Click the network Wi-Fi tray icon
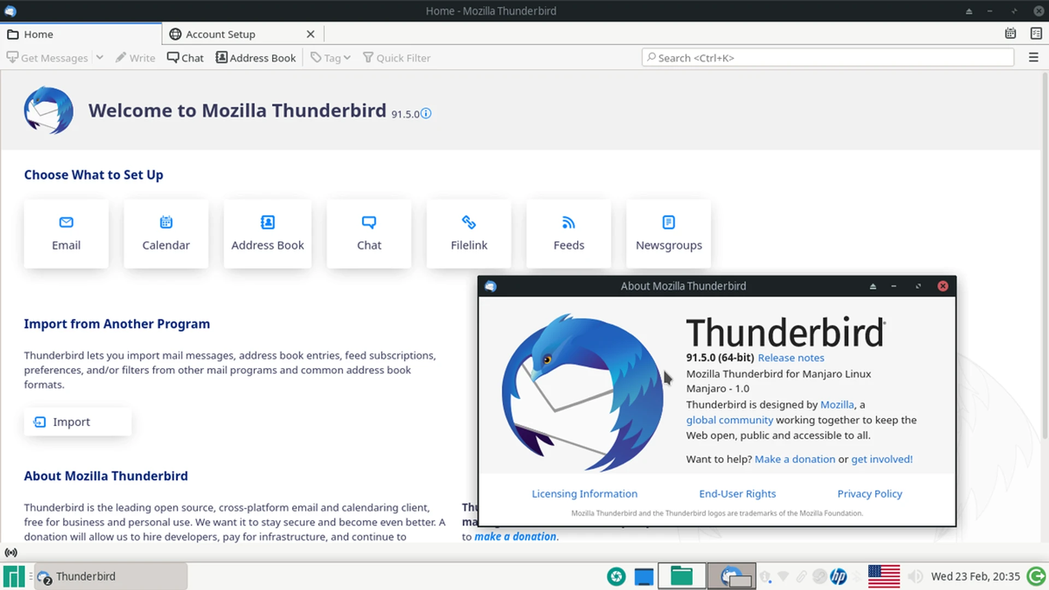Image resolution: width=1049 pixels, height=590 pixels. [x=783, y=576]
